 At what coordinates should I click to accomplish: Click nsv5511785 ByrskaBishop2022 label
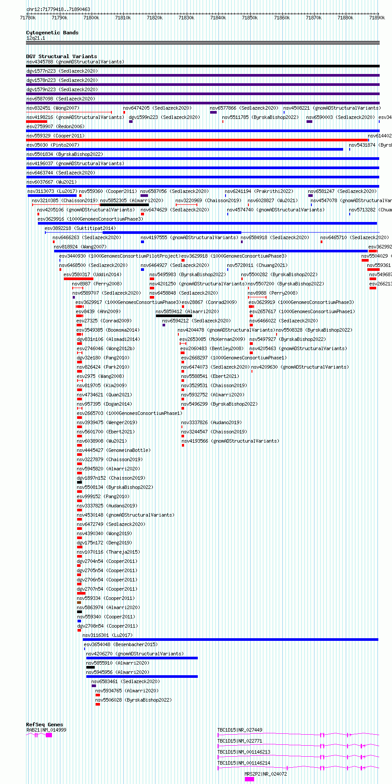260,117
